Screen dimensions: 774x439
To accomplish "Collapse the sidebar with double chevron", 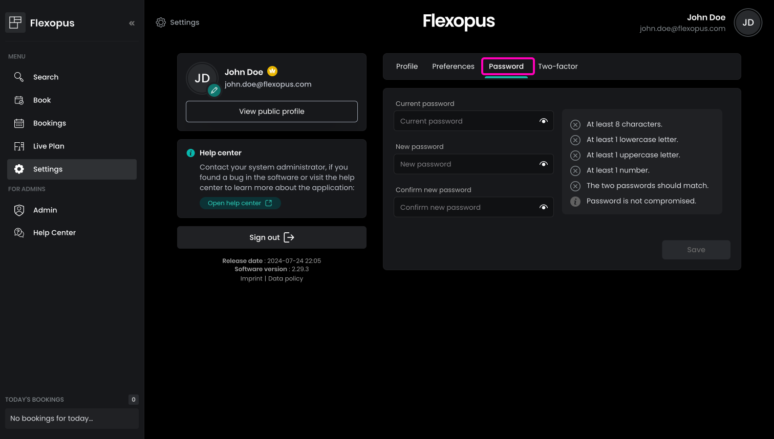I will tap(132, 23).
